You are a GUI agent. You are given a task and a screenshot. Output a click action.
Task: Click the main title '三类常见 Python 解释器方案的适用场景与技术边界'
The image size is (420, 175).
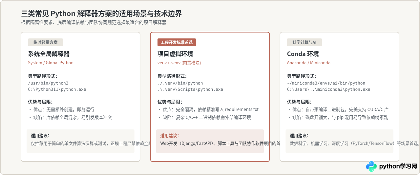pyautogui.click(x=101, y=14)
